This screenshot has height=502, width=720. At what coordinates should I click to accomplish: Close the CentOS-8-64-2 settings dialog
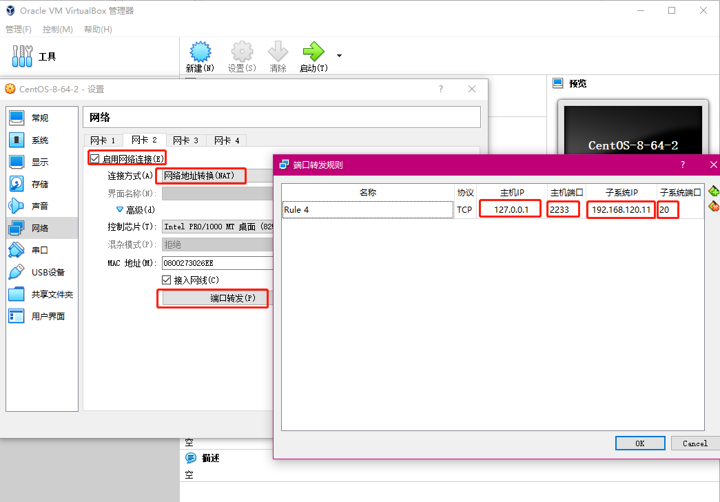pyautogui.click(x=471, y=89)
